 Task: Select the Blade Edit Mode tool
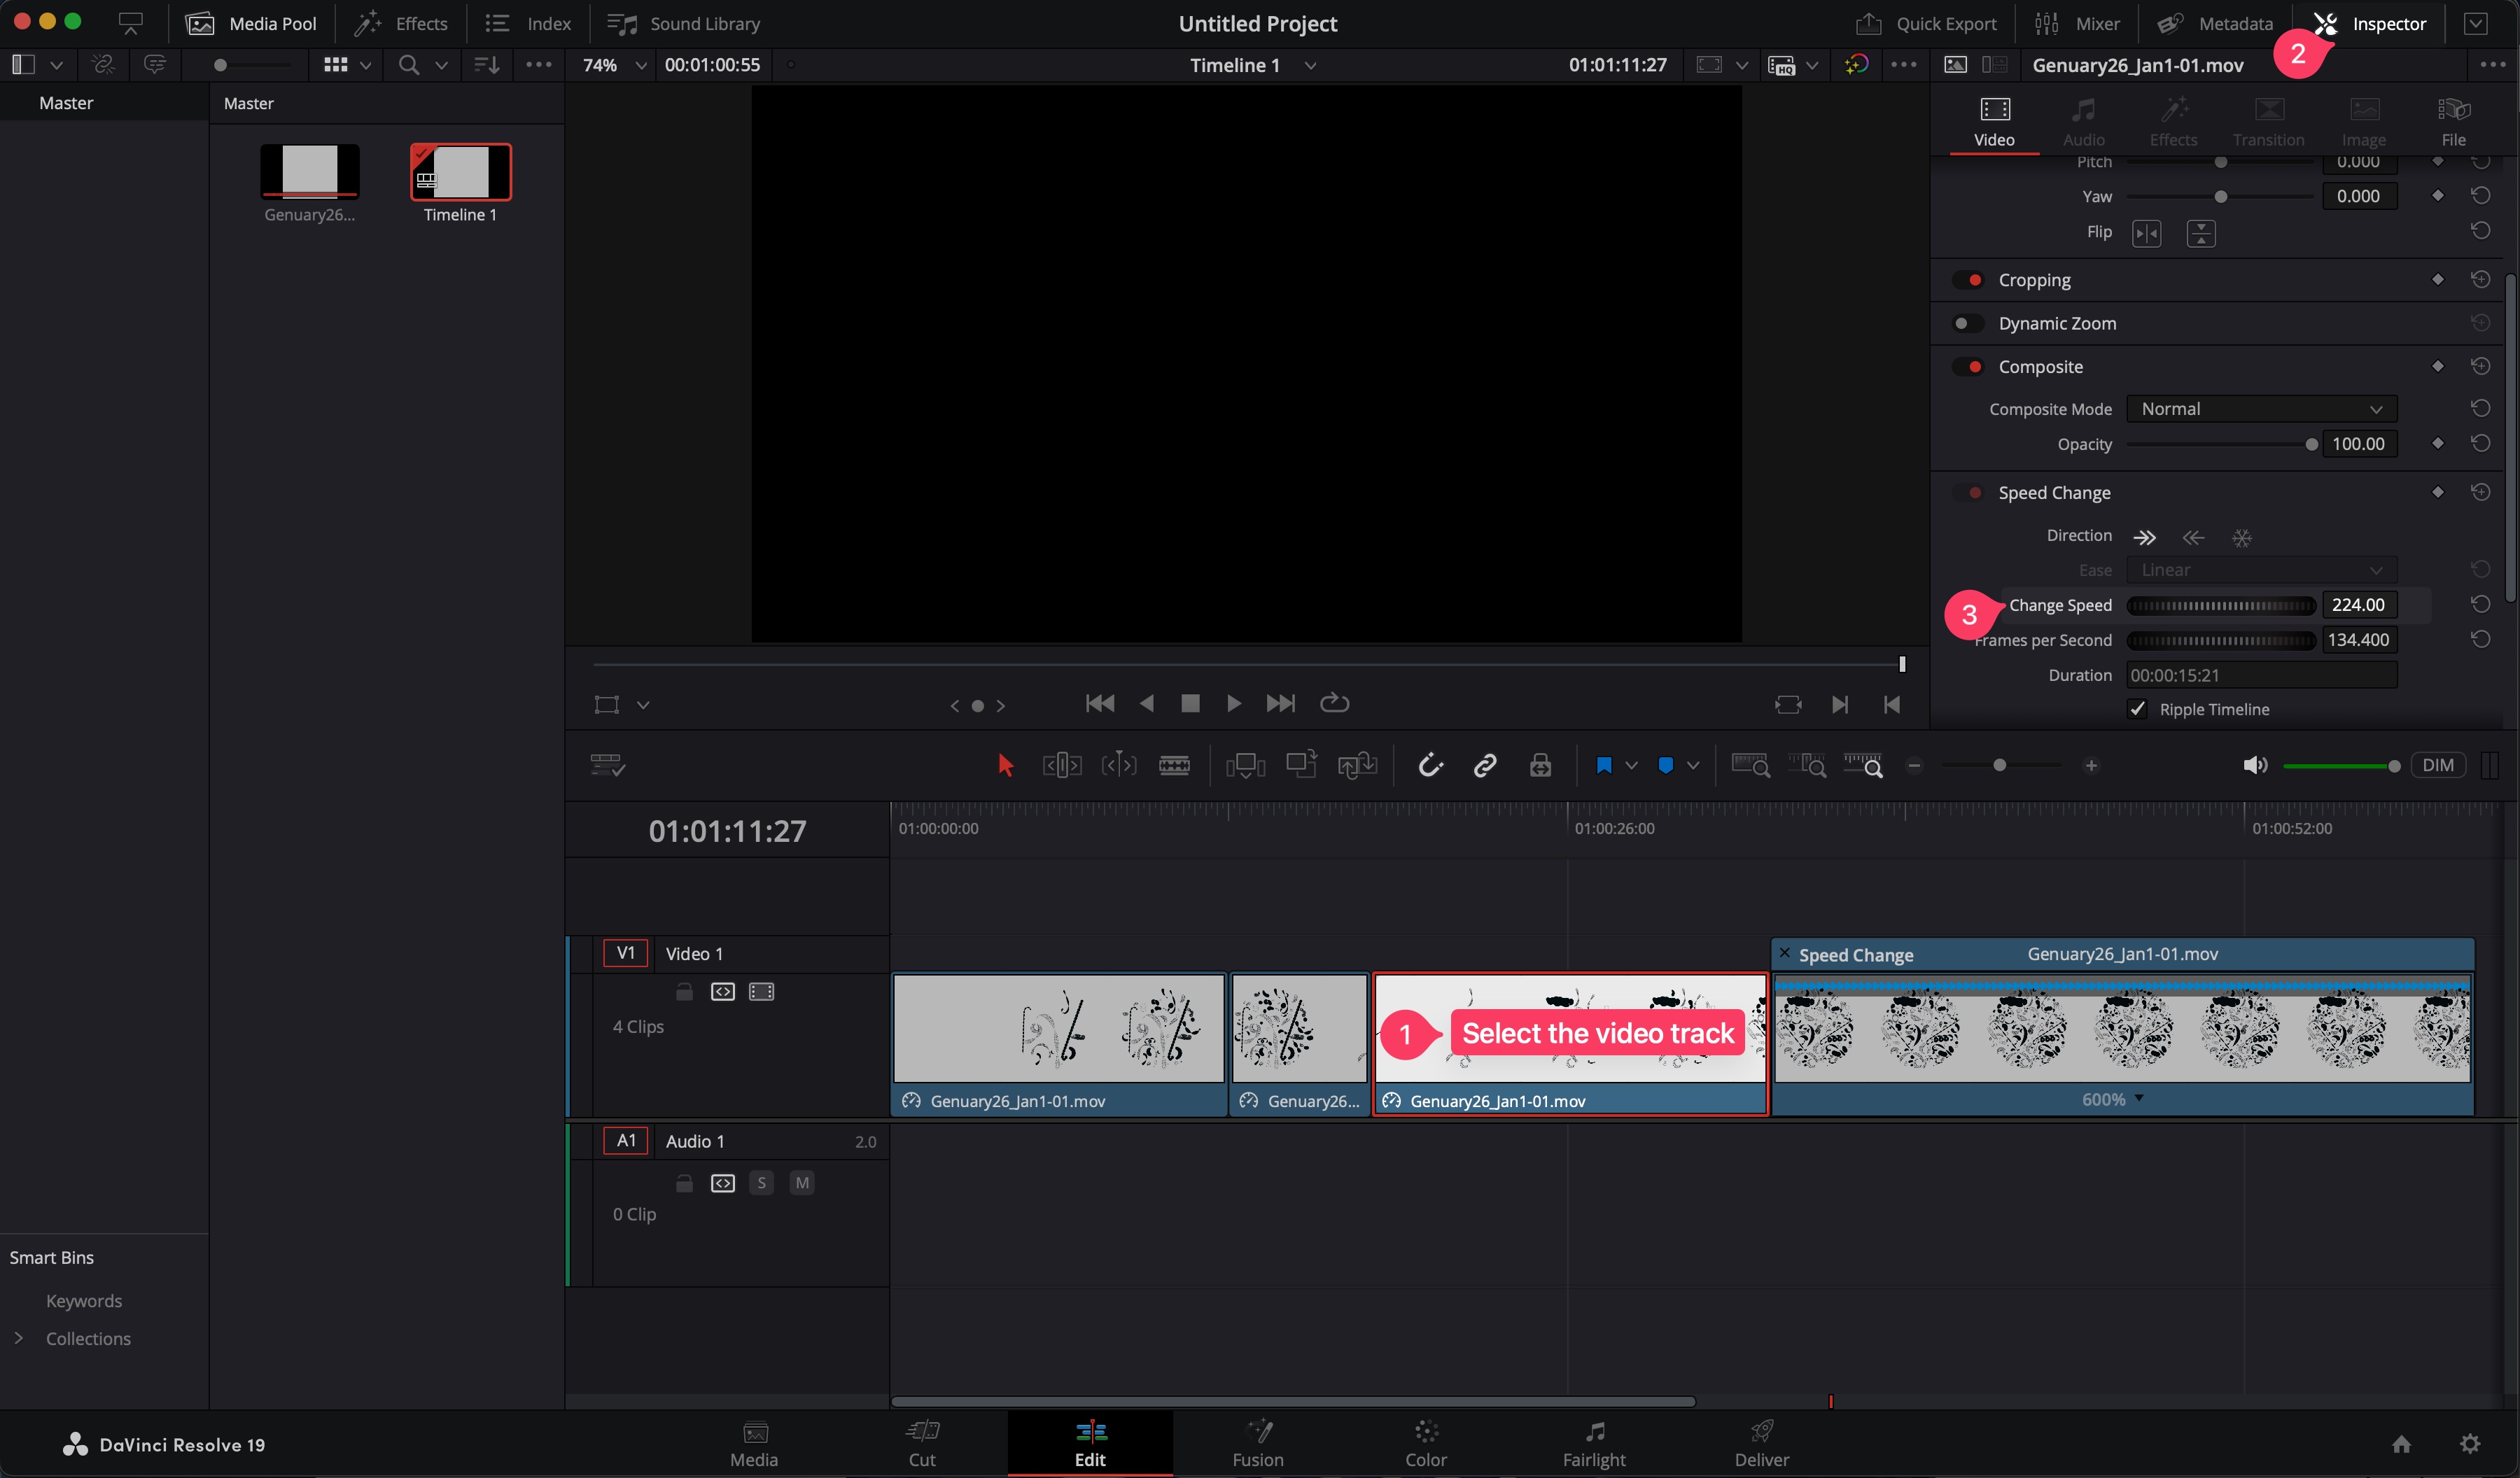coord(1174,766)
